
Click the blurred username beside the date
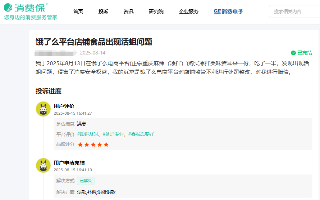[55, 53]
